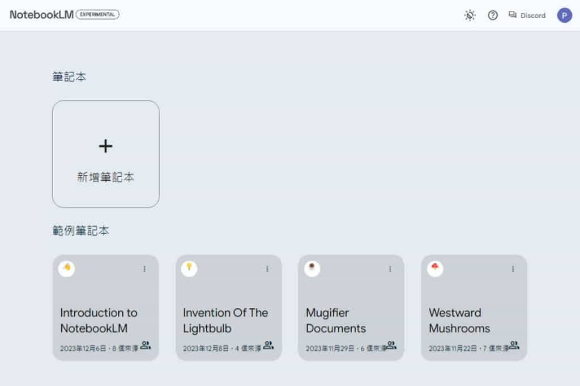Click the purple P account avatar
The height and width of the screenshot is (386, 580).
[564, 15]
